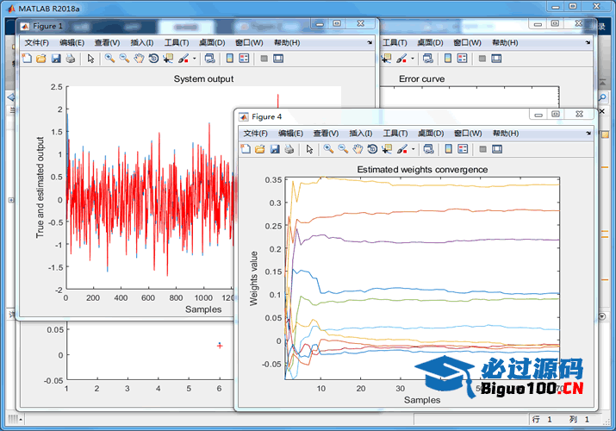Click Open File icon in Figure 4 toolbar
Viewport: 616px width, 431px height.
[x=260, y=149]
